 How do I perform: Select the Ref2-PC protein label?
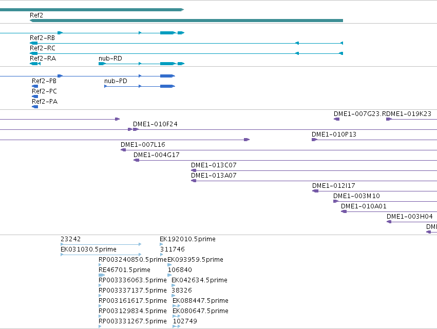[x=44, y=91]
